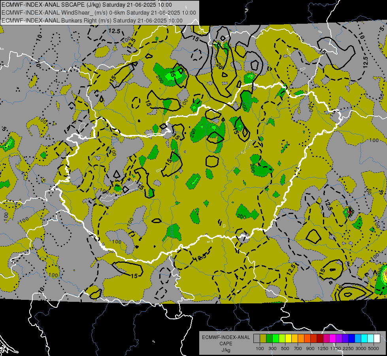Viewport: 387px width, 356px height.
Task: Click the 700 legend tick value
Action: (x=298, y=348)
